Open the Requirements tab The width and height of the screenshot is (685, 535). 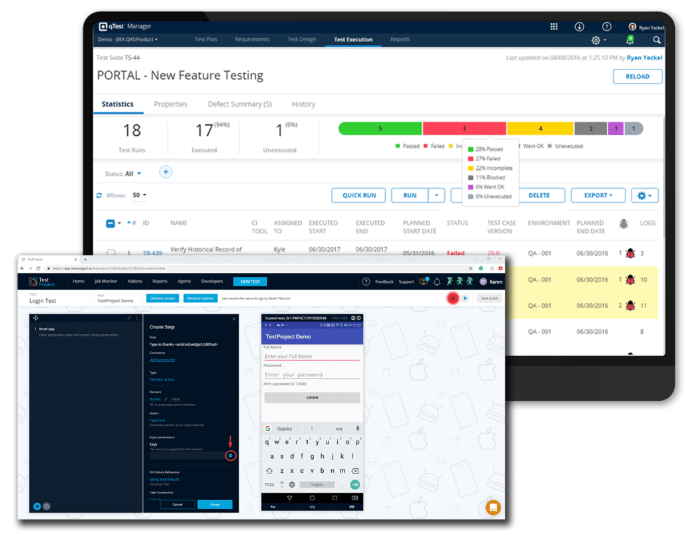pyautogui.click(x=252, y=39)
